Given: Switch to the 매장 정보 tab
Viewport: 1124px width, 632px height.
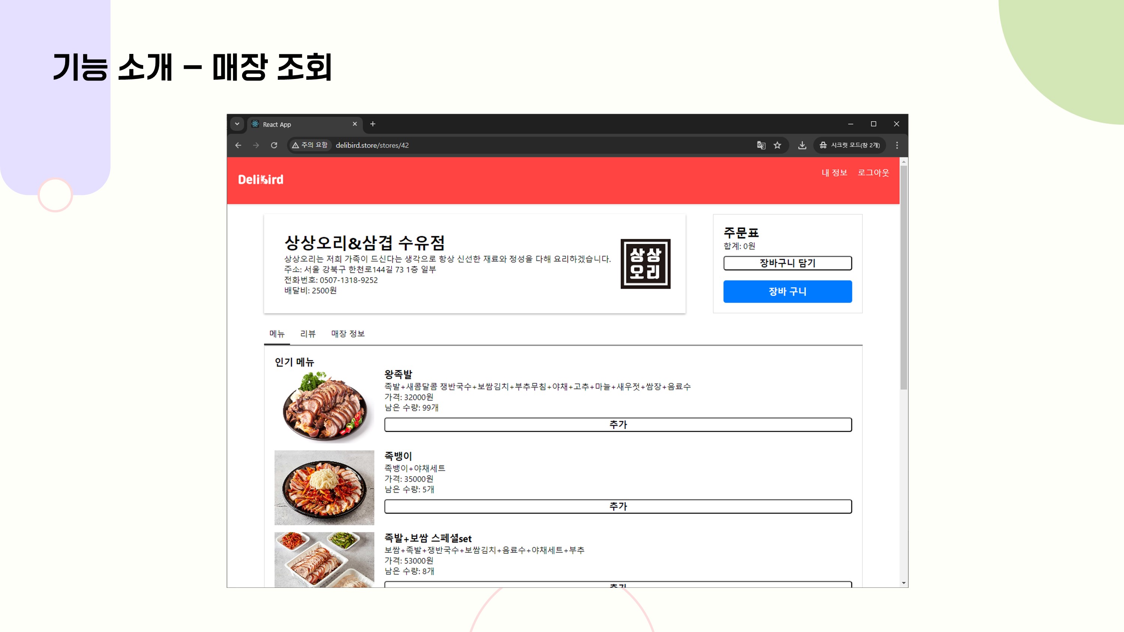Looking at the screenshot, I should click(348, 334).
